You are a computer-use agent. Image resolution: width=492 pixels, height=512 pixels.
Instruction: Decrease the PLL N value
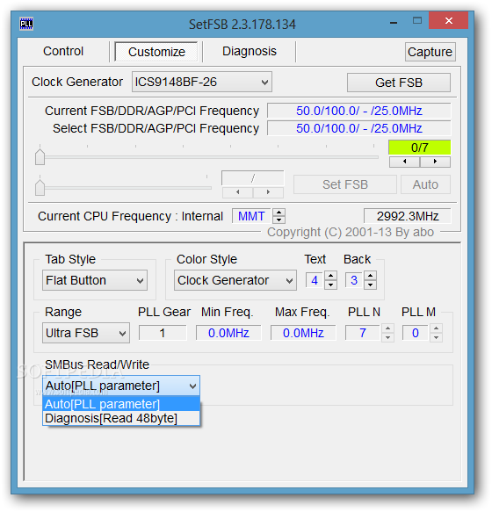click(387, 337)
